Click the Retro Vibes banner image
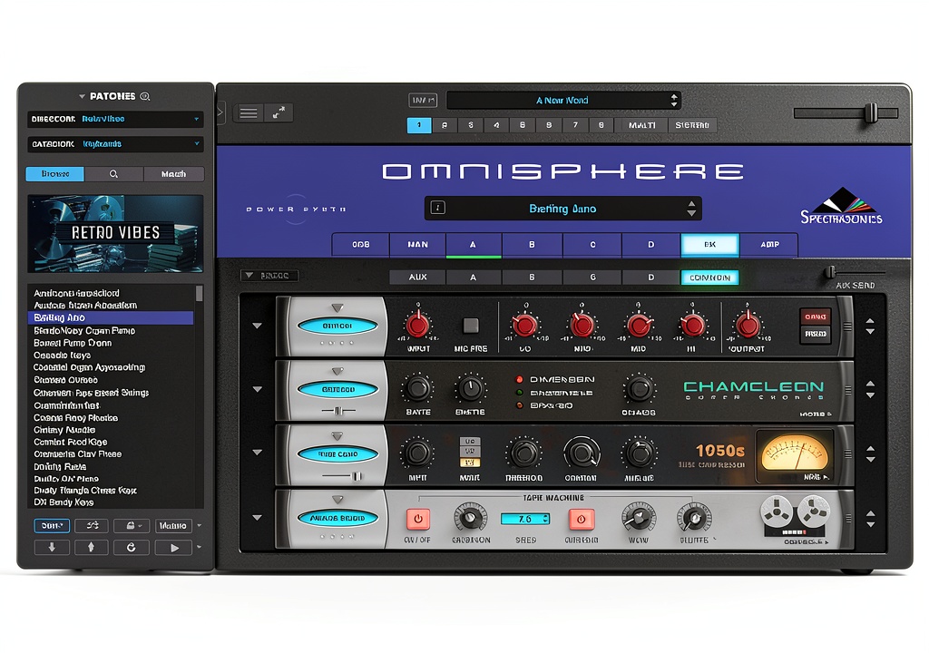 115,233
